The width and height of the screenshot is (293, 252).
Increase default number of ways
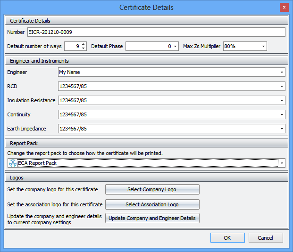[84, 44]
